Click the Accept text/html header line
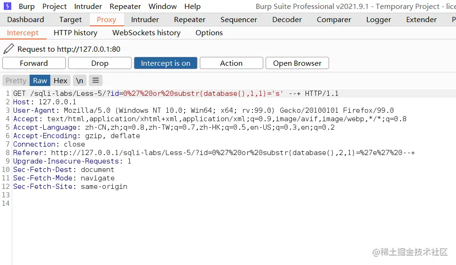 210,119
